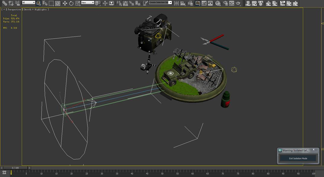Click the Create Selection Set field
Screen dimensions: 324x177
click(x=159, y=2)
